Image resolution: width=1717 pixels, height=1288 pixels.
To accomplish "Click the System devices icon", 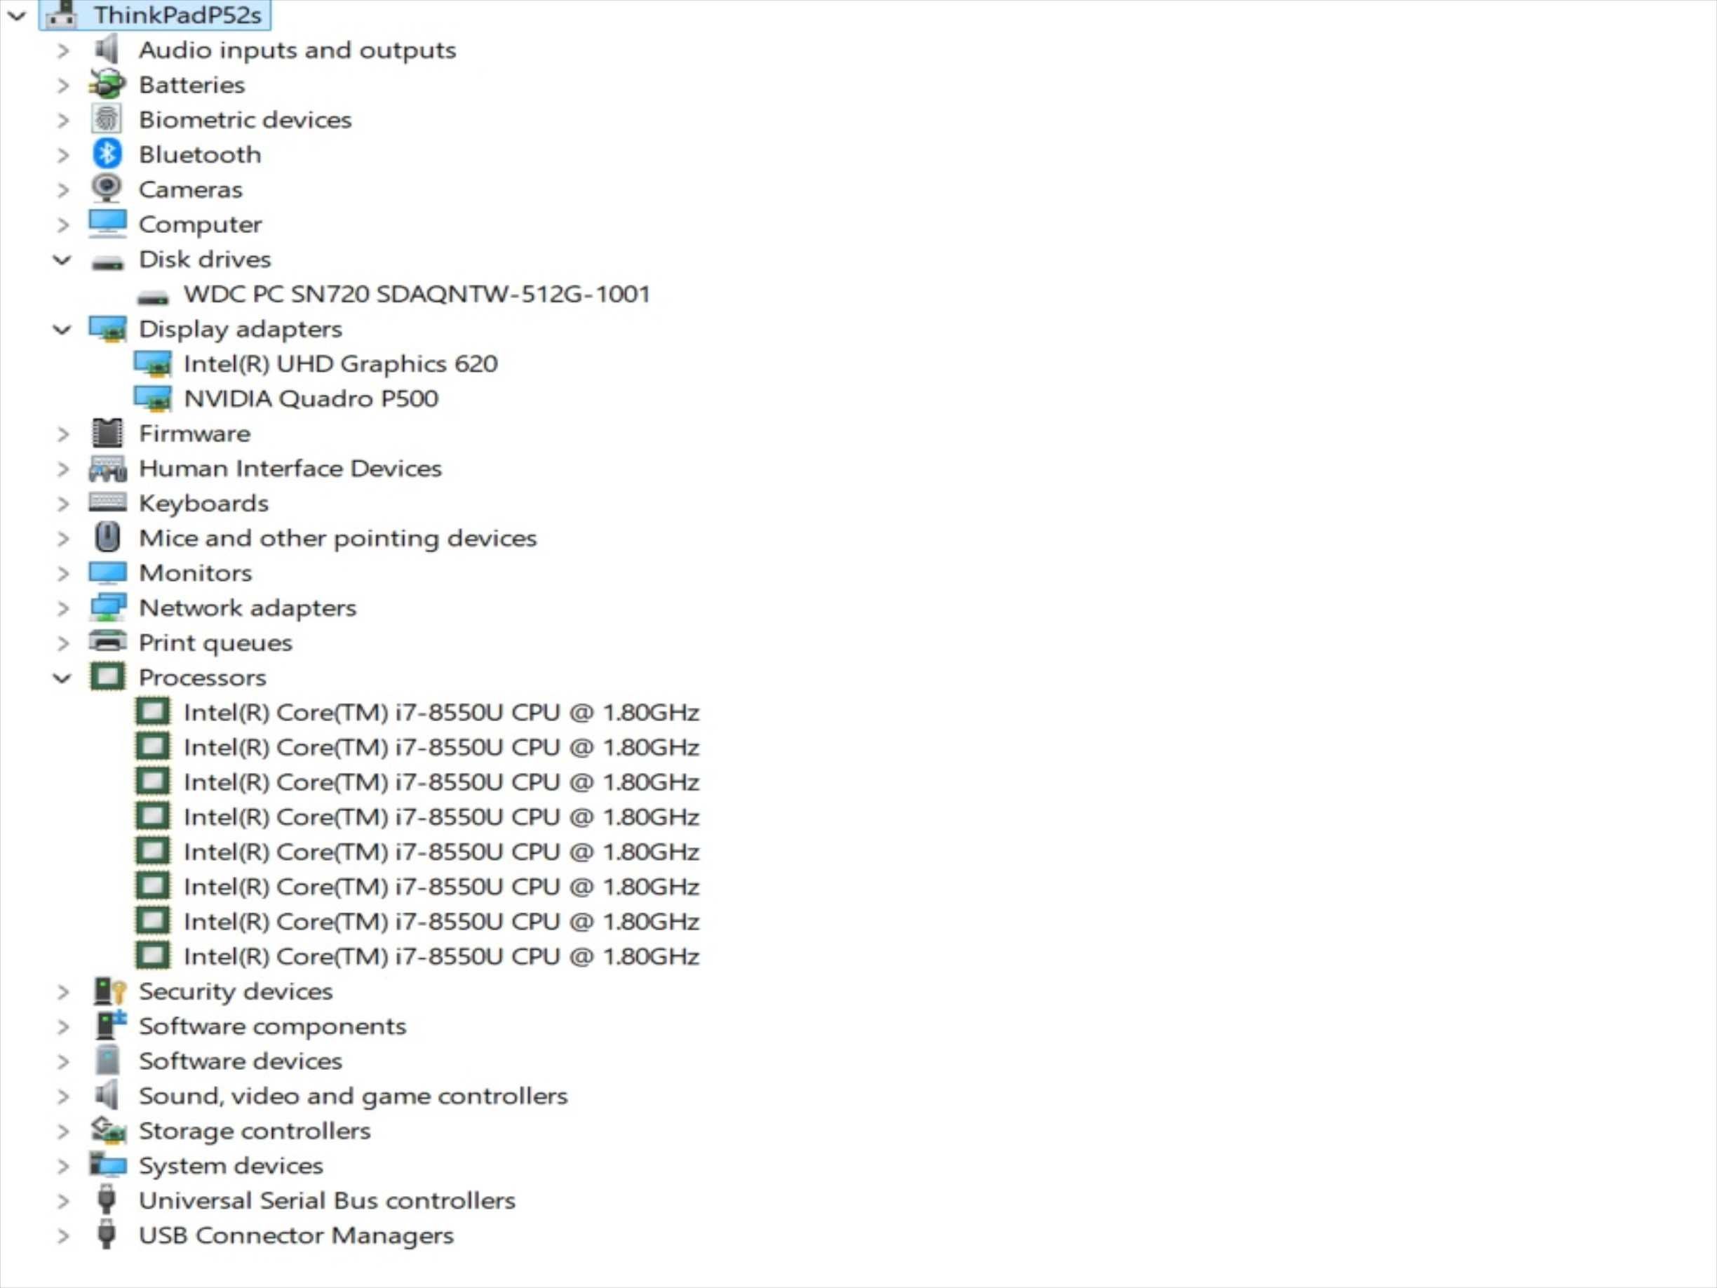I will click(x=107, y=1165).
